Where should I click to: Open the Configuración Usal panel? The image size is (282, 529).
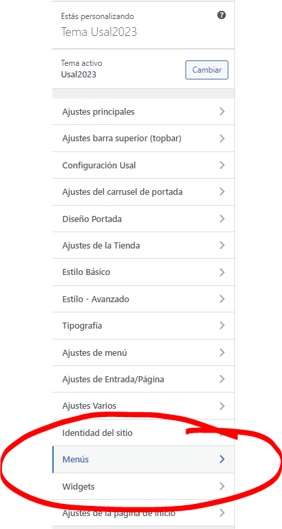143,165
